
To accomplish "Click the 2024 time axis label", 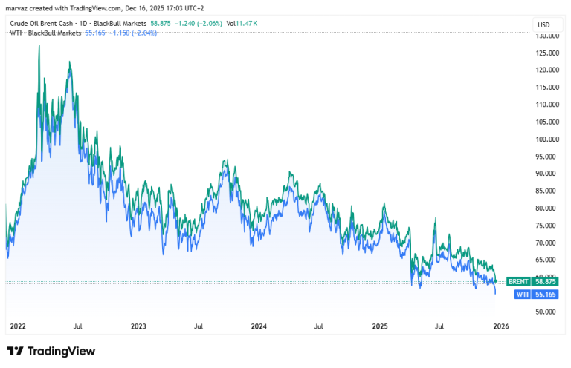I will [x=259, y=326].
